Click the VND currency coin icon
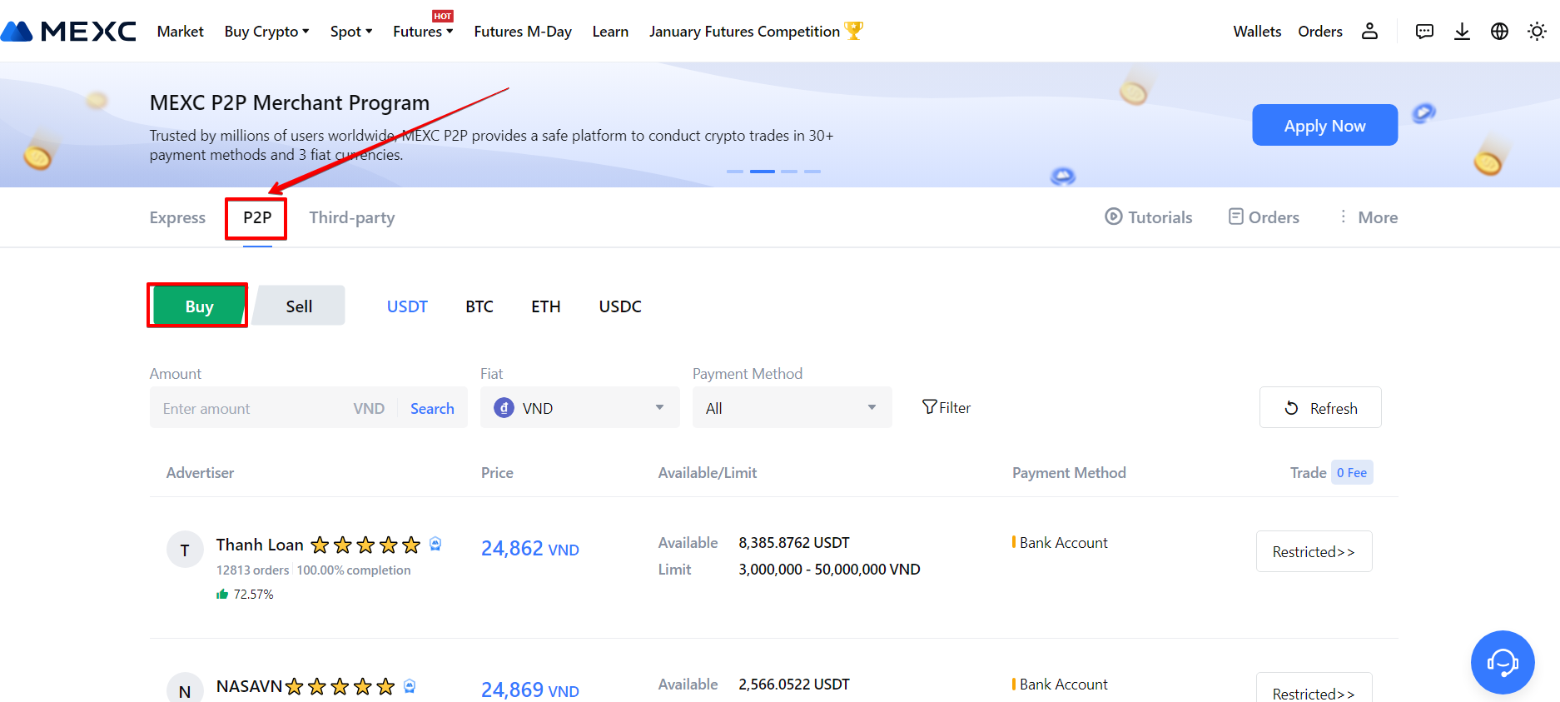 504,408
